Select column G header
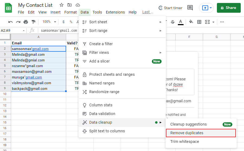244x151 pixels. [x=217, y=37]
